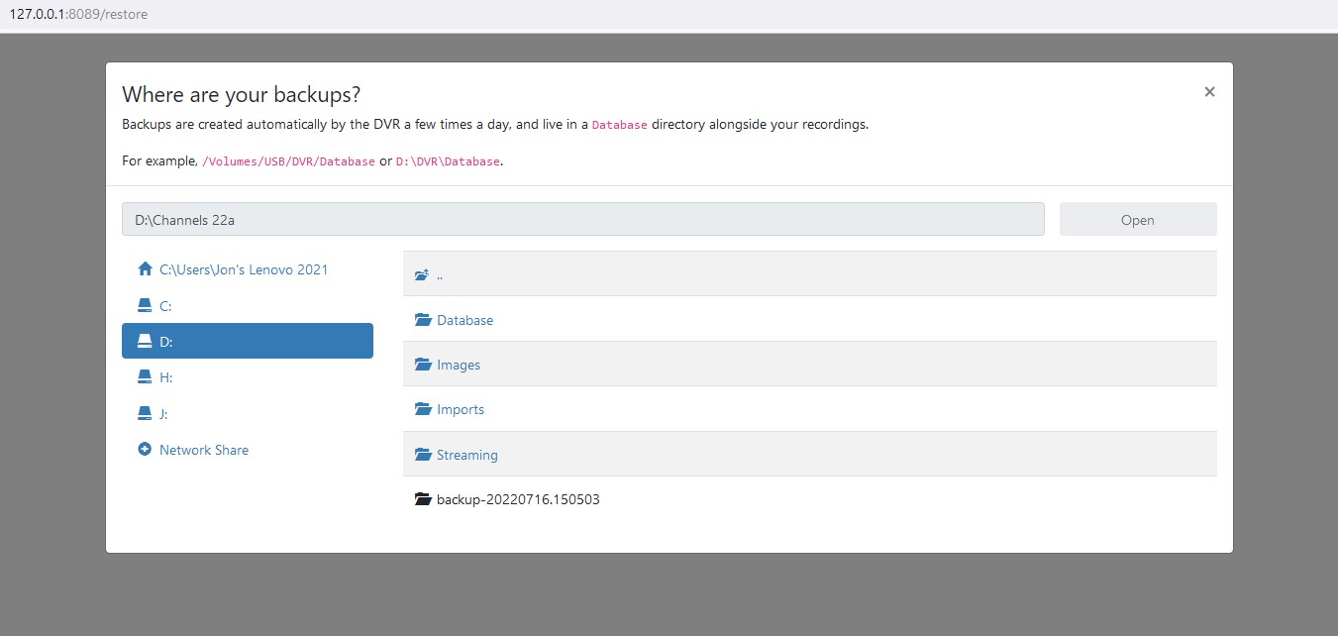This screenshot has height=636, width=1338.
Task: Select the backup-20220716.150503 entry
Action: (x=517, y=499)
